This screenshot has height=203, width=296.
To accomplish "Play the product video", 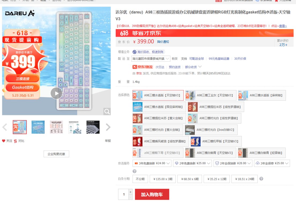I will pos(56,93).
